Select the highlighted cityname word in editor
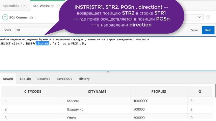Viewport: 216px width, 121px height. [43, 44]
